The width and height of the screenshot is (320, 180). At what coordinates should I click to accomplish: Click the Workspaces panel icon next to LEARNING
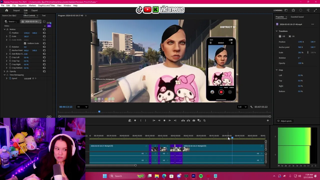(286, 10)
